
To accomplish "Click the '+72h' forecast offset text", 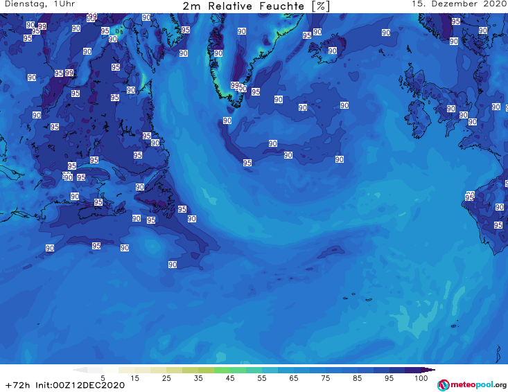I will (18, 385).
